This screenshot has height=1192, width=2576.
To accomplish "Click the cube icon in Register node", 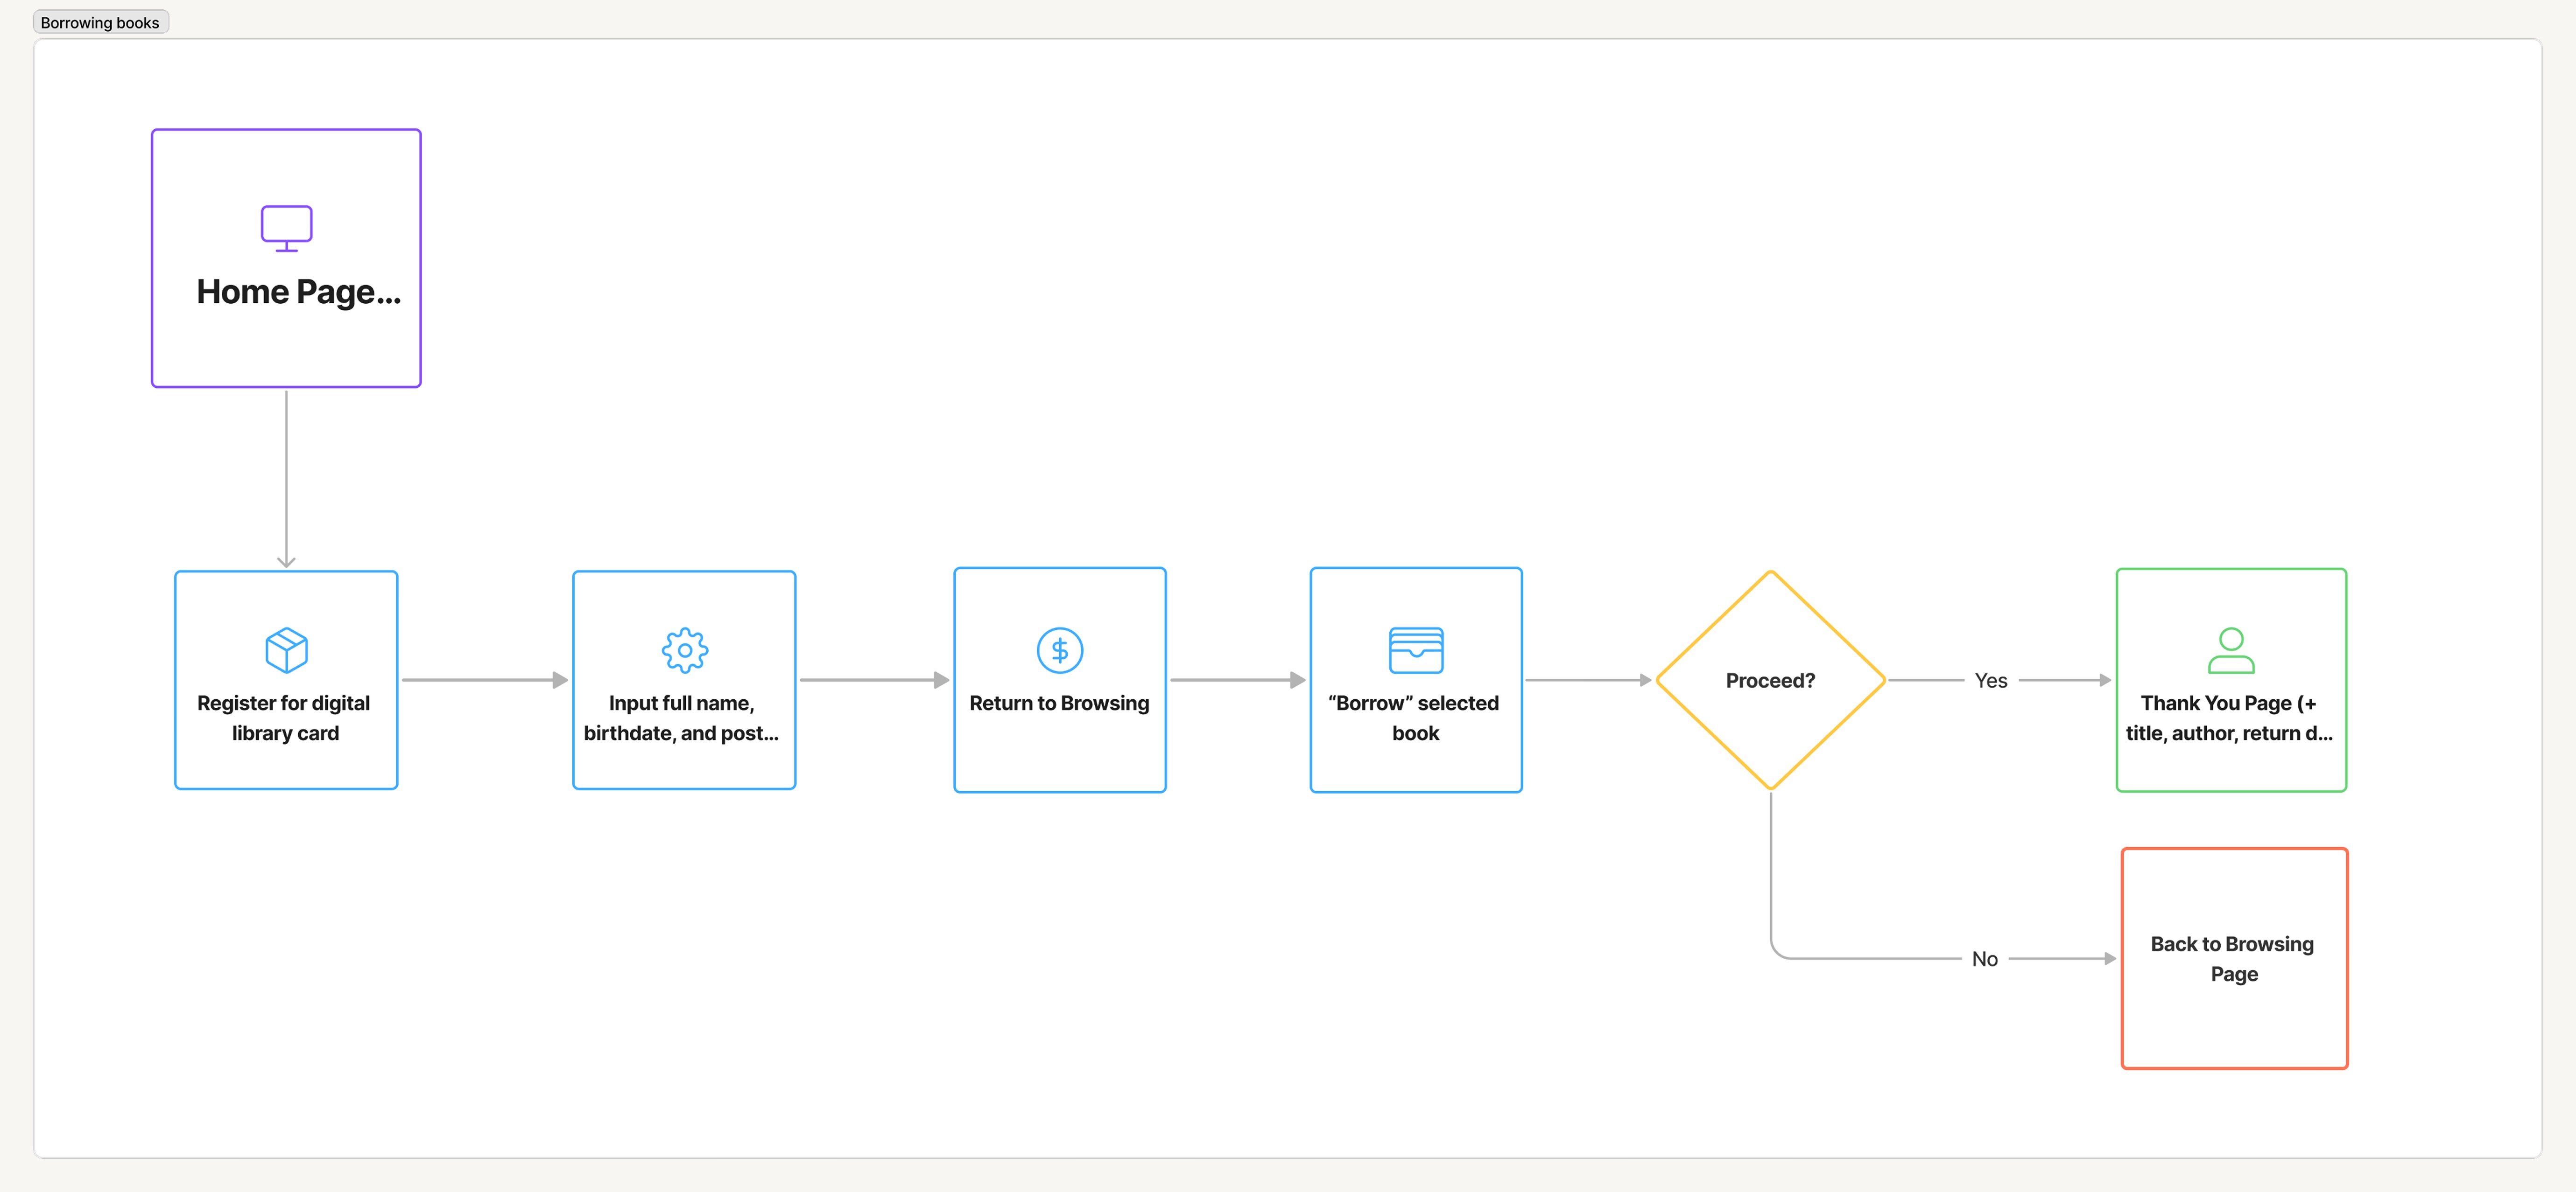I will coord(286,649).
